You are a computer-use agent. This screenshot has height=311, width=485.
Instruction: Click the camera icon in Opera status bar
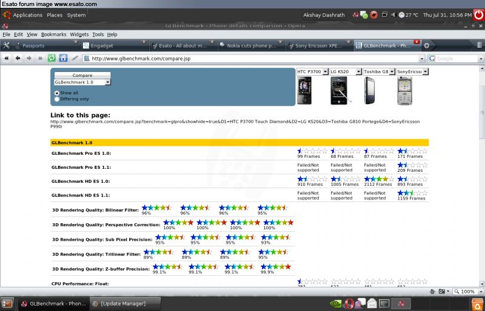442,291
